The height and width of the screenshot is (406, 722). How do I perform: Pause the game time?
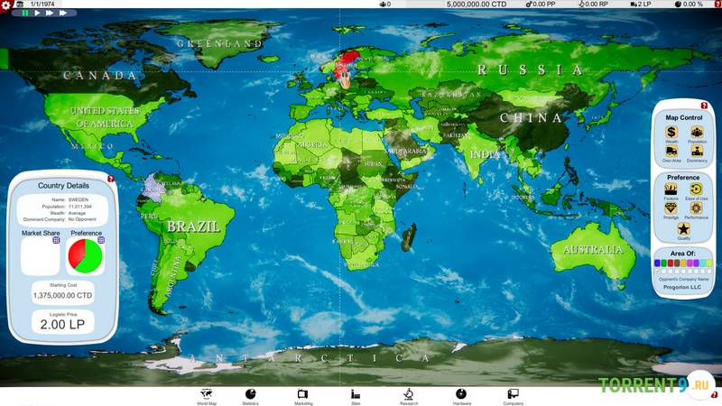[25, 14]
